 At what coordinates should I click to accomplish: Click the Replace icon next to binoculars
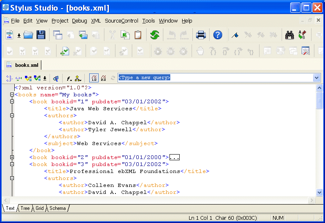(302, 35)
